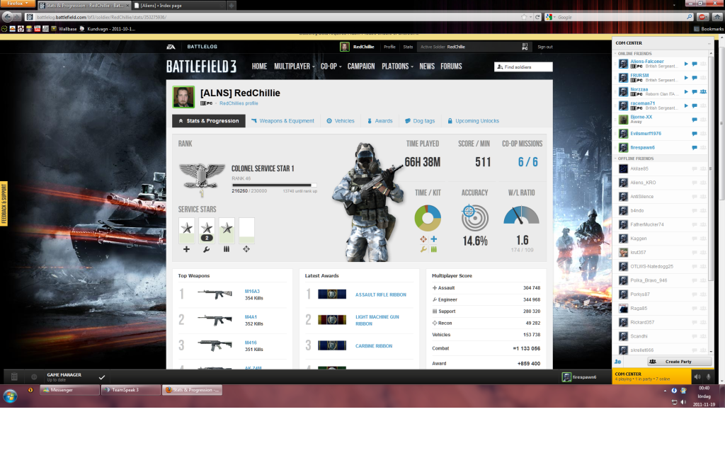The width and height of the screenshot is (725, 453).
Task: Click the Find soldiers search field
Action: 523,67
